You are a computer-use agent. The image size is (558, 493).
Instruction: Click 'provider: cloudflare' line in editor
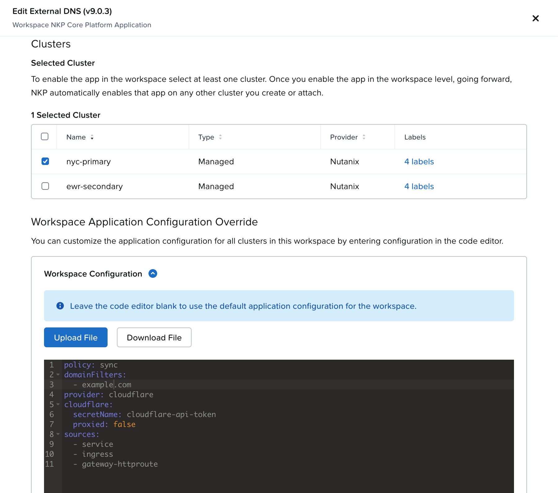pyautogui.click(x=109, y=394)
